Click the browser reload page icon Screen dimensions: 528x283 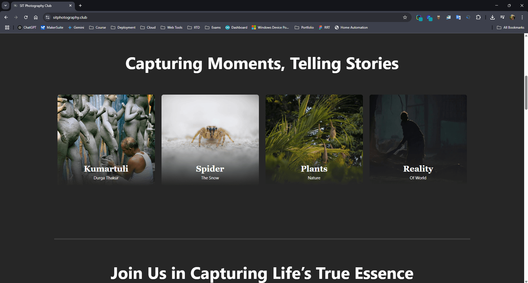click(26, 17)
